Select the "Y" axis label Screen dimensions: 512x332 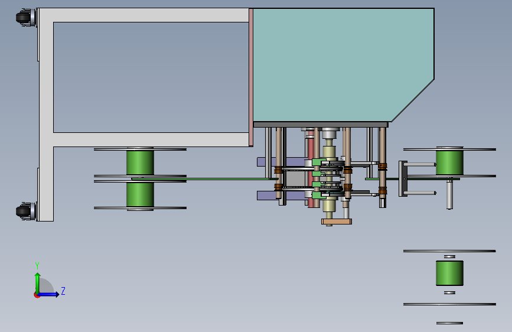pyautogui.click(x=37, y=266)
